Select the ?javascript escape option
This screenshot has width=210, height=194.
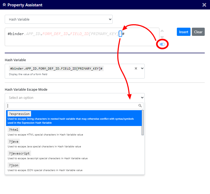(74, 156)
